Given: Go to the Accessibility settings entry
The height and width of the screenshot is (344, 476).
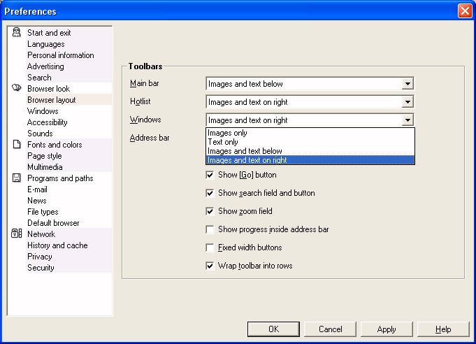Looking at the screenshot, I should tap(48, 122).
